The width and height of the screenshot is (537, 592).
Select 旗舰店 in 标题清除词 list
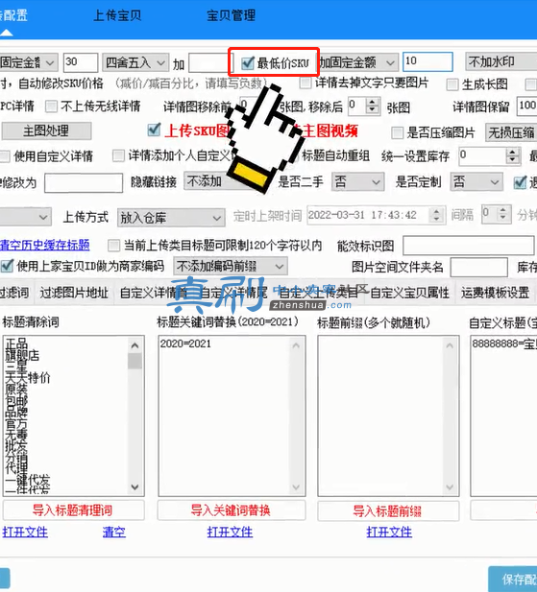tap(22, 355)
